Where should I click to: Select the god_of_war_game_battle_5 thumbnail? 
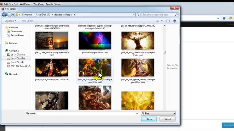(x=137, y=67)
